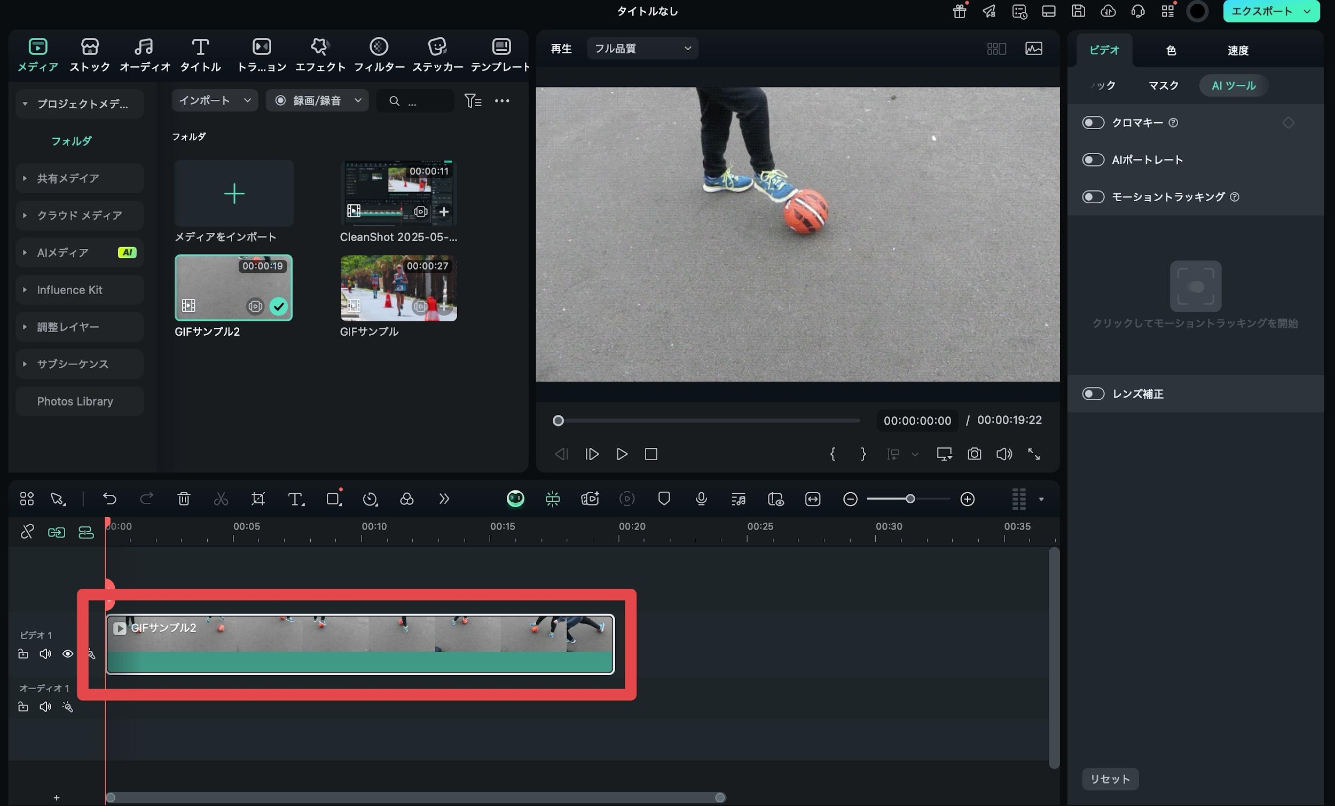Image resolution: width=1335 pixels, height=806 pixels.
Task: Click the リセット button
Action: click(x=1110, y=779)
